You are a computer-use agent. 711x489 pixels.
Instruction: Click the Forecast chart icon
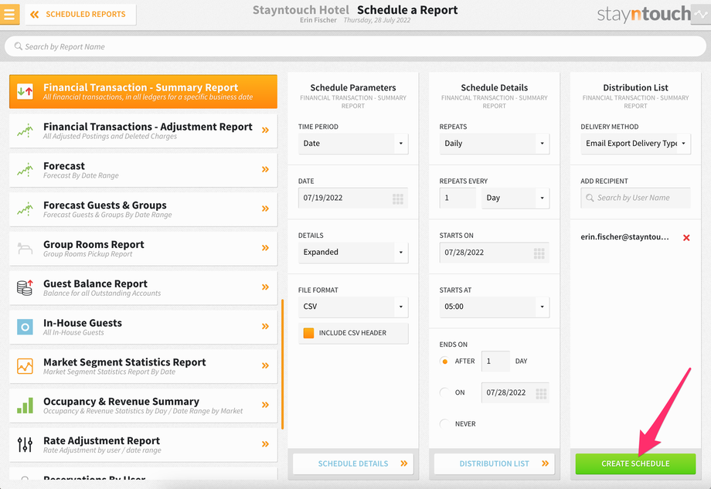click(25, 170)
